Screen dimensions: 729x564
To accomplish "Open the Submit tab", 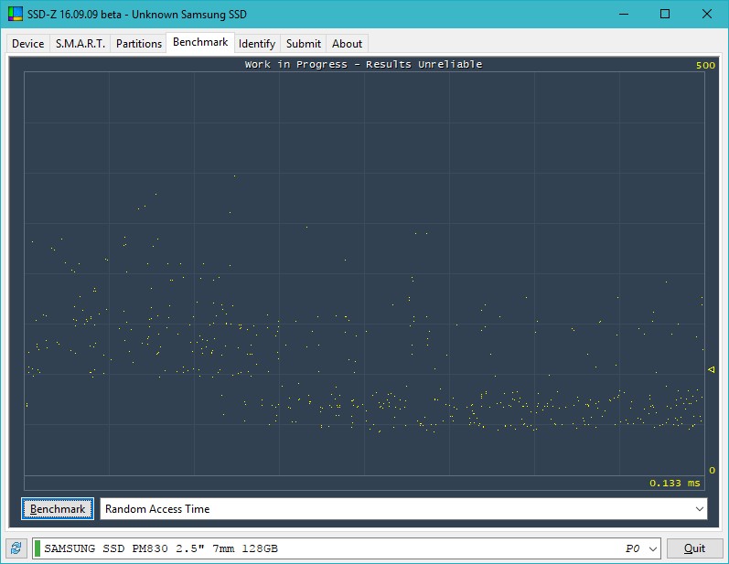I will point(303,44).
